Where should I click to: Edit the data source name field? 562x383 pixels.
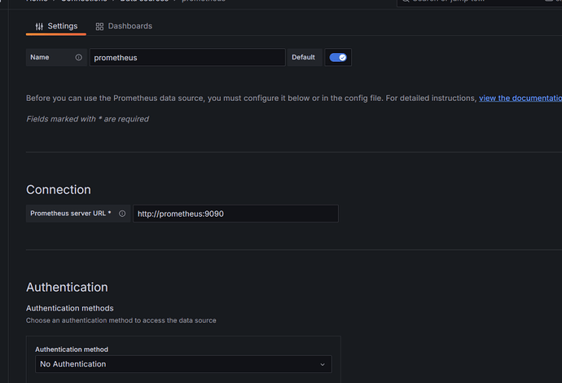[187, 57]
